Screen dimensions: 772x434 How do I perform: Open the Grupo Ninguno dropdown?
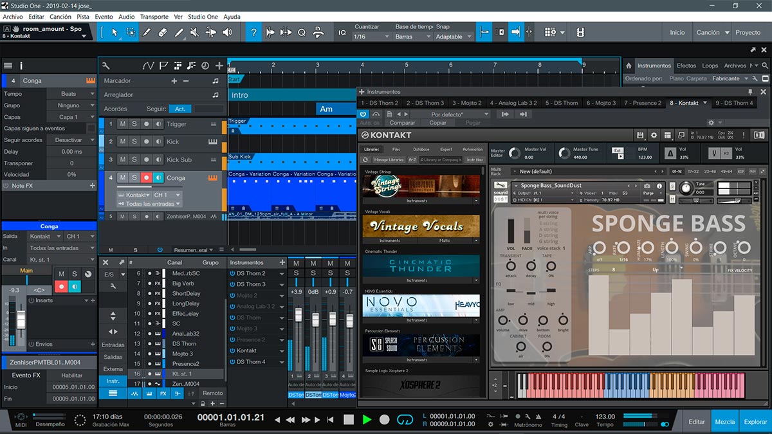click(x=71, y=105)
